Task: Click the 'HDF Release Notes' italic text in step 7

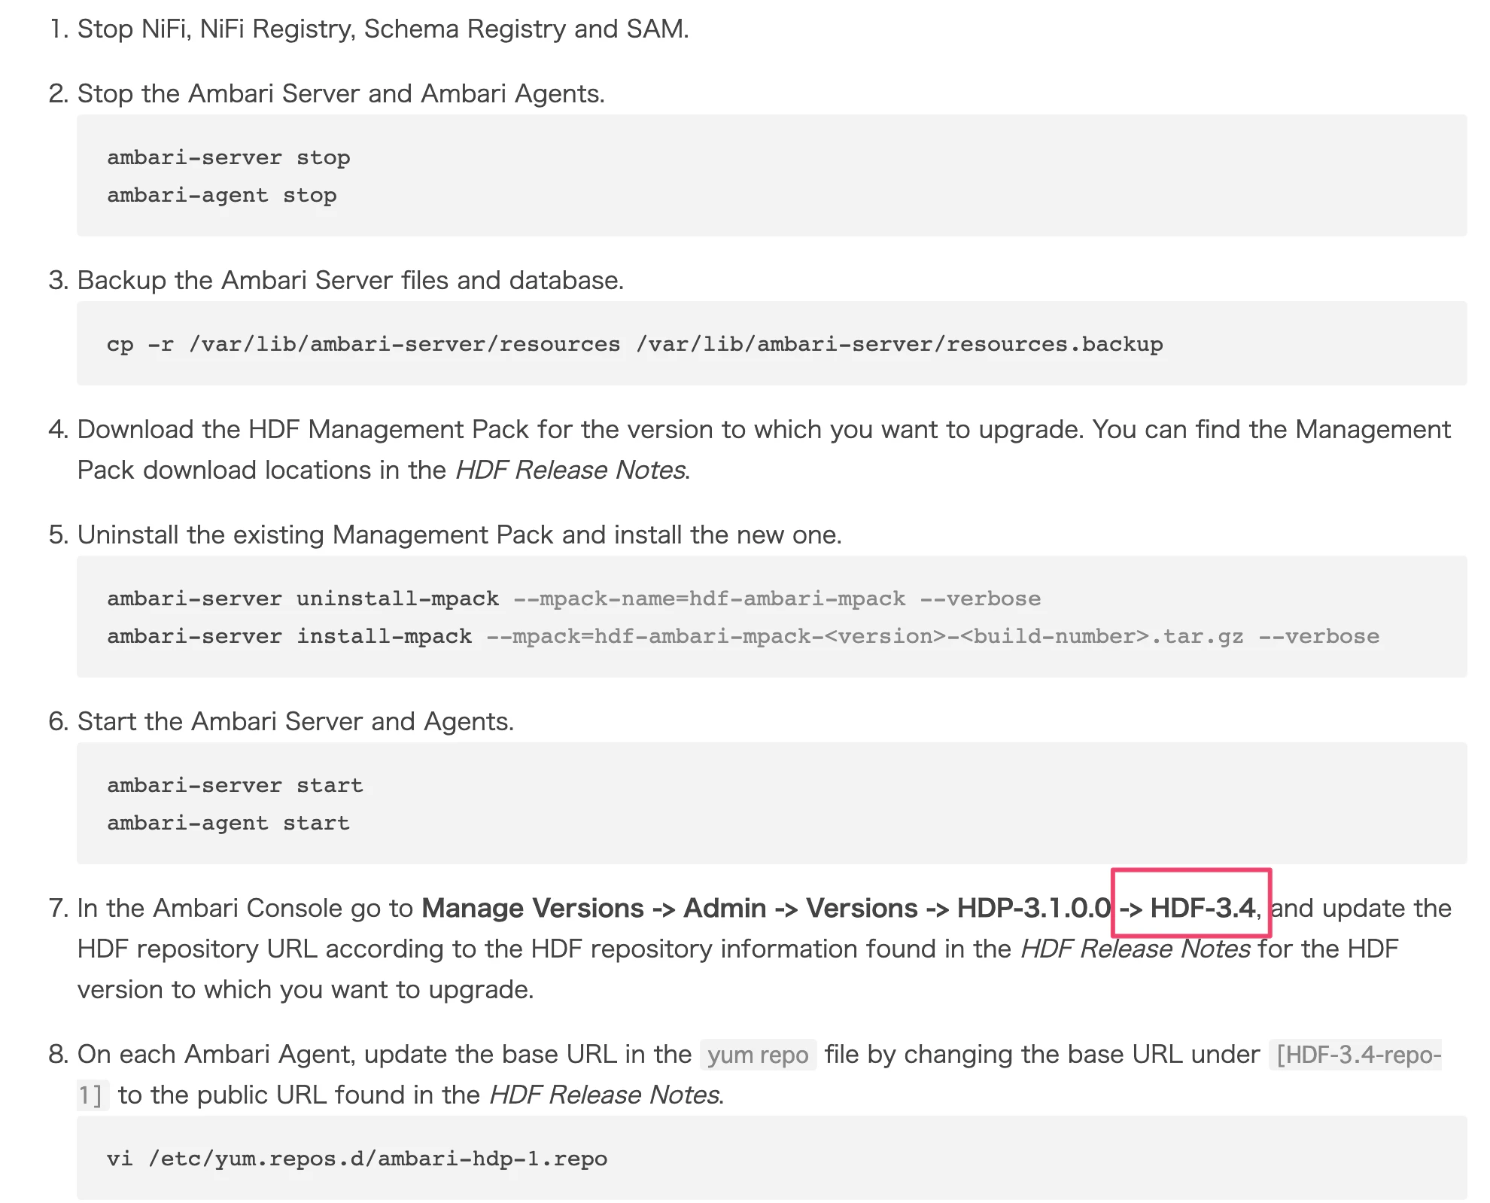Action: coord(1136,949)
